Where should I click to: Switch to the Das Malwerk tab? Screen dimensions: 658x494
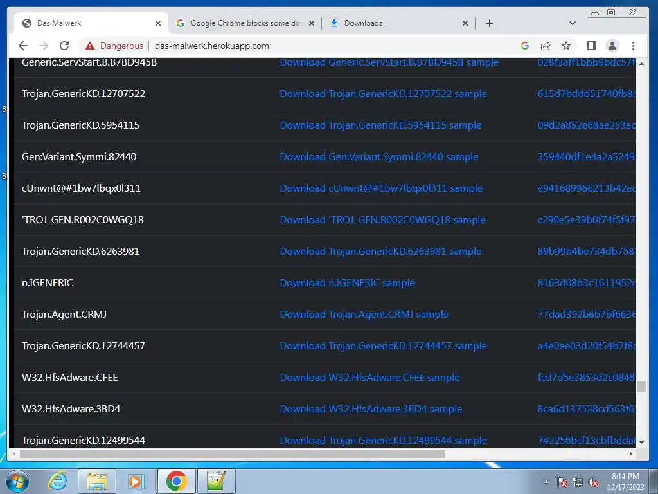pos(91,23)
